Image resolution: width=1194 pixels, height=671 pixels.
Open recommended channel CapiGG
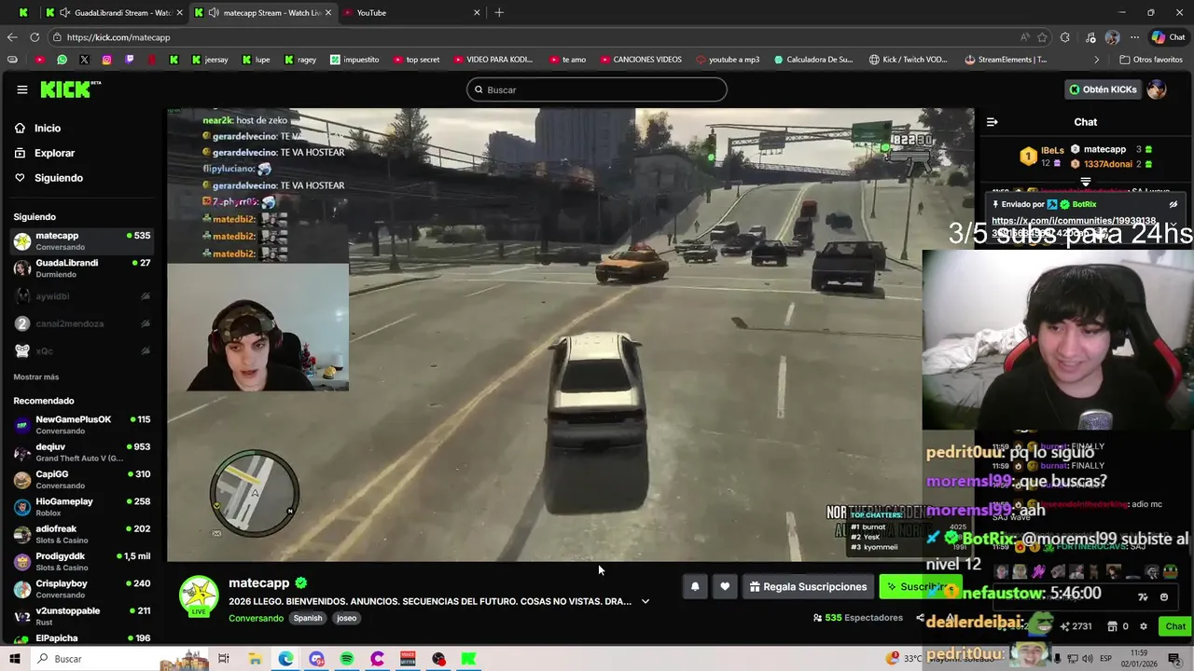[x=82, y=480]
